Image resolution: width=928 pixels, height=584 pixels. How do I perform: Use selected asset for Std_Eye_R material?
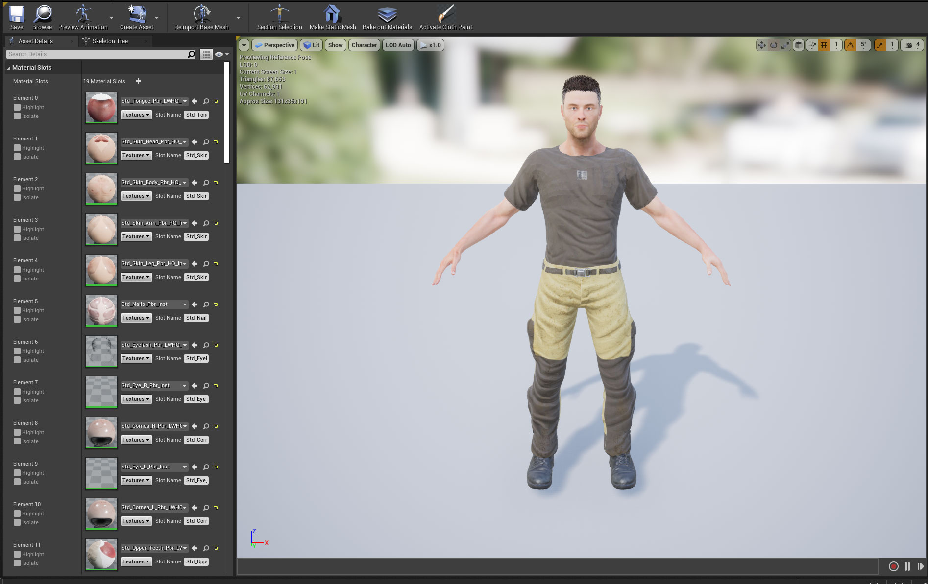195,386
